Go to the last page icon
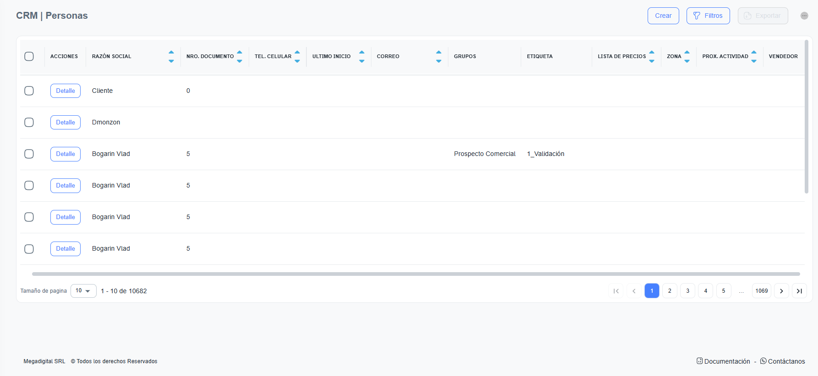The image size is (818, 376). pos(799,291)
